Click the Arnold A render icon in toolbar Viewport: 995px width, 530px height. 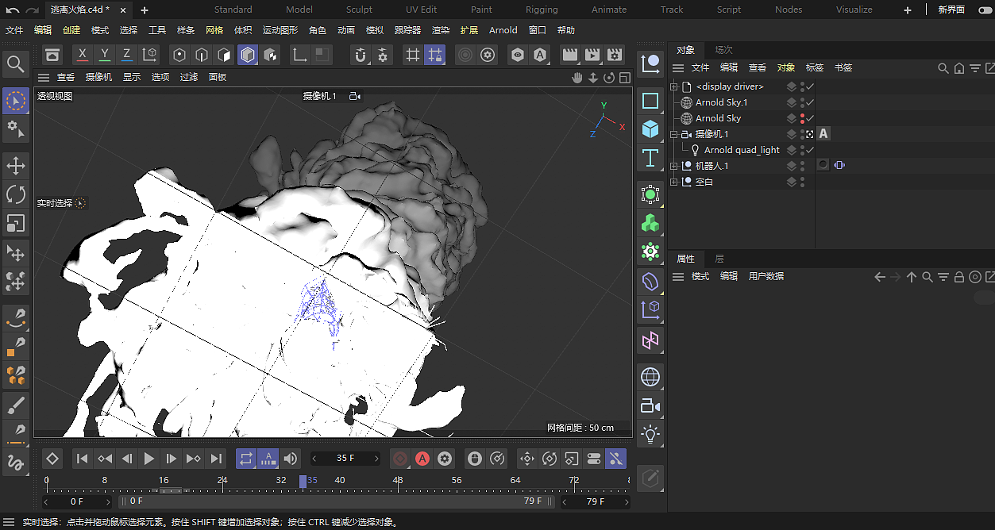541,55
